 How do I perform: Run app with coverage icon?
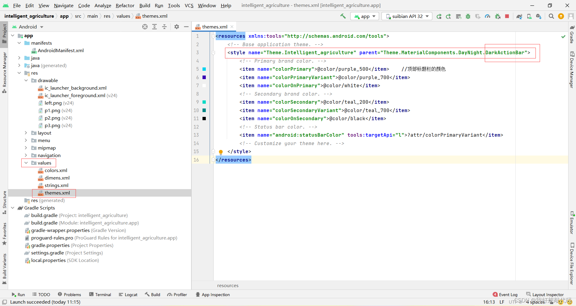478,16
